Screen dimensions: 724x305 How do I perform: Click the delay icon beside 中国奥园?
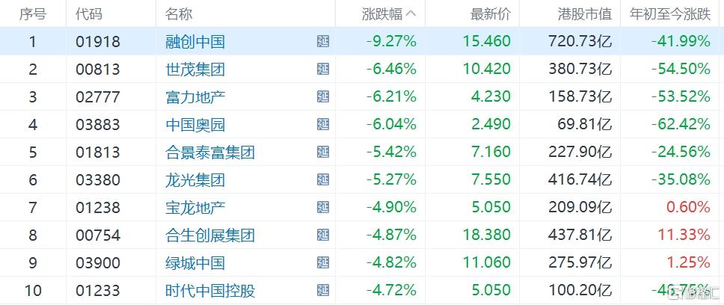pyautogui.click(x=323, y=125)
